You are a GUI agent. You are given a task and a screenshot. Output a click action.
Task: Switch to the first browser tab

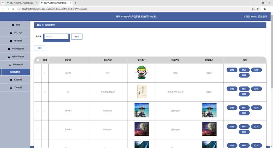[x=21, y=3]
